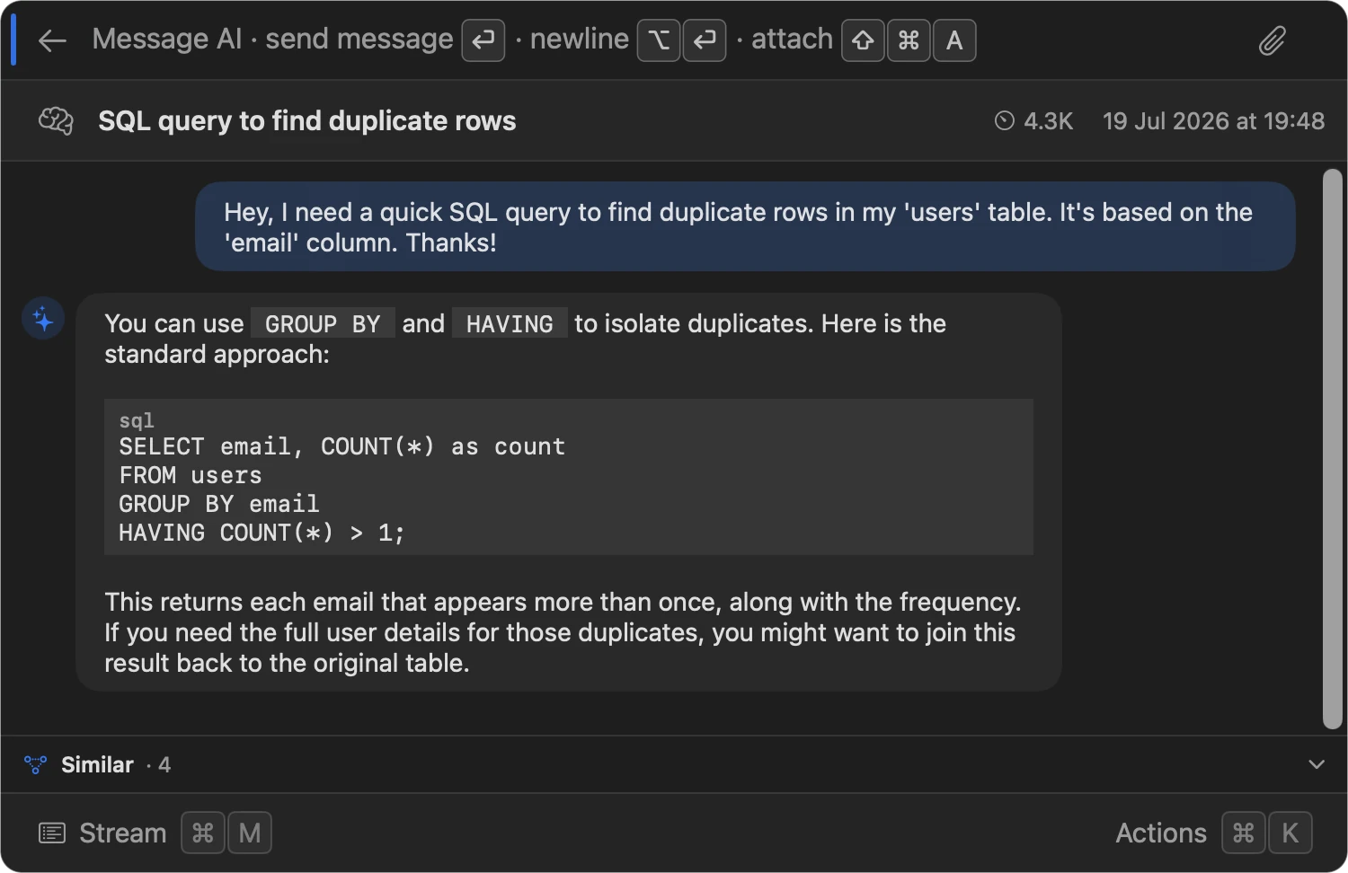Image resolution: width=1348 pixels, height=873 pixels.
Task: Click the A key hint after attach
Action: 954,40
